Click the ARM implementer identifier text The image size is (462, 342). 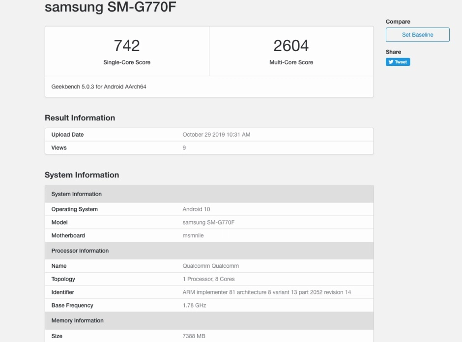(x=266, y=292)
